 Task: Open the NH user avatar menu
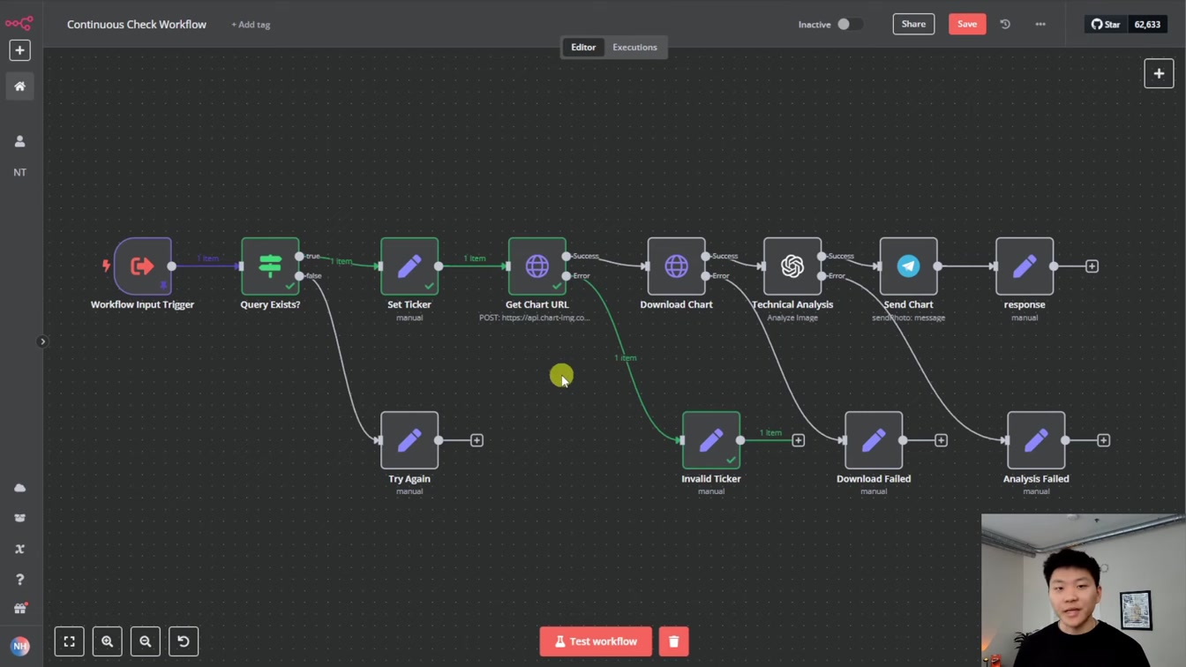tap(19, 646)
